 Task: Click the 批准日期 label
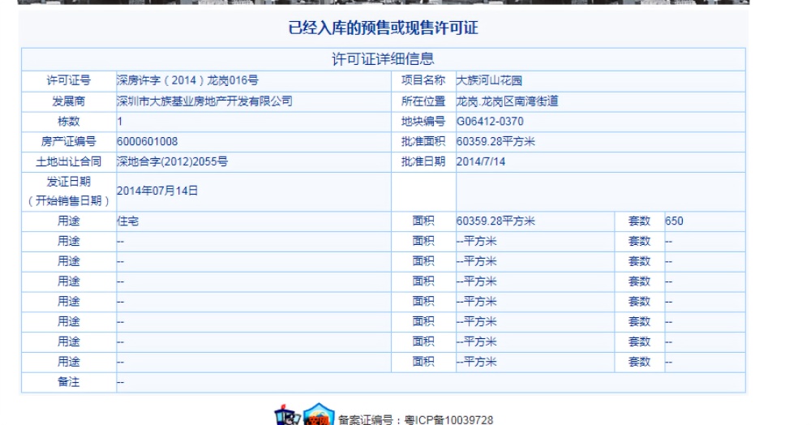[423, 162]
